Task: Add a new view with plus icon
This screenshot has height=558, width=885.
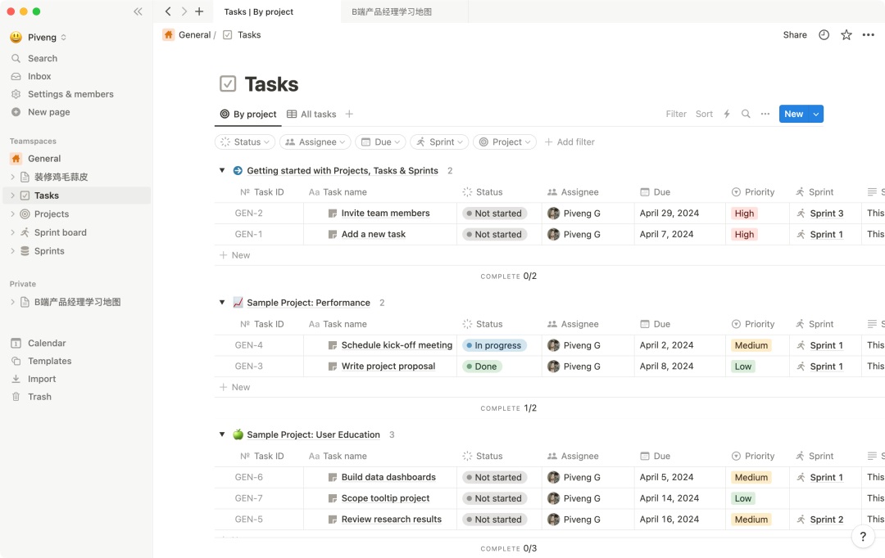Action: (349, 115)
